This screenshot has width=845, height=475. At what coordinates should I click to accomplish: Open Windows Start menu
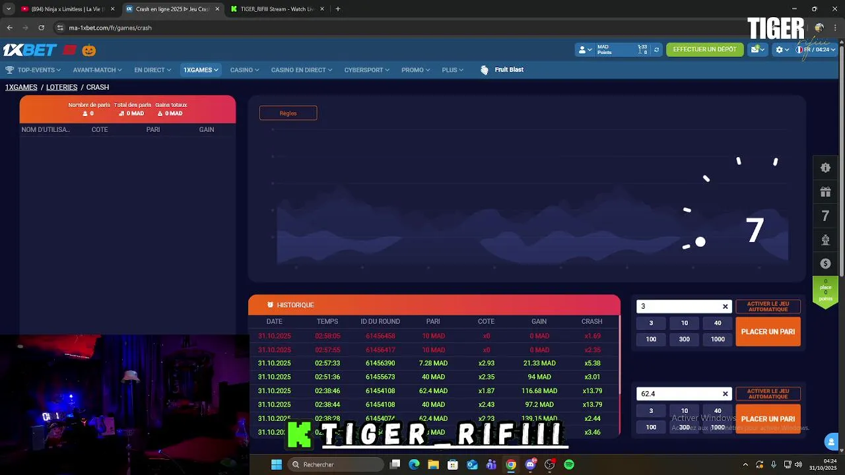coord(277,464)
